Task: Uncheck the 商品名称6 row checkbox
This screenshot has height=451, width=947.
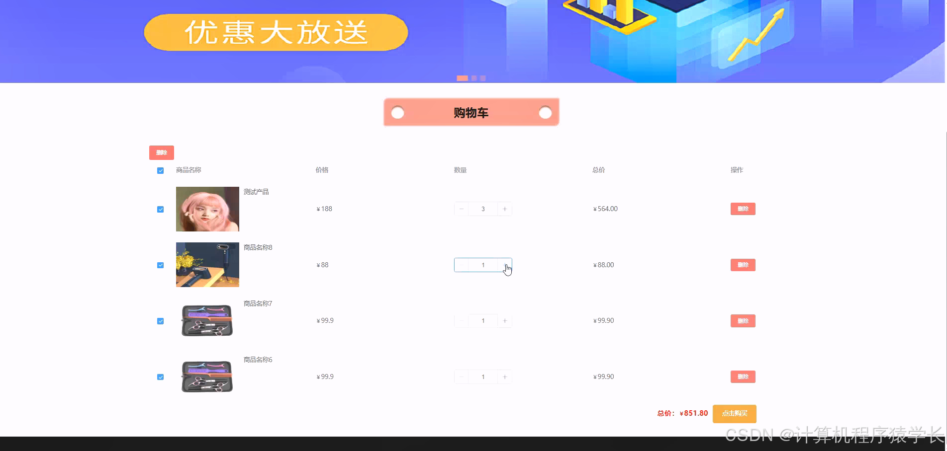Action: pos(160,376)
